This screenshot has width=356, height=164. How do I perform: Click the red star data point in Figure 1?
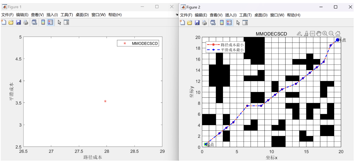pos(105,101)
